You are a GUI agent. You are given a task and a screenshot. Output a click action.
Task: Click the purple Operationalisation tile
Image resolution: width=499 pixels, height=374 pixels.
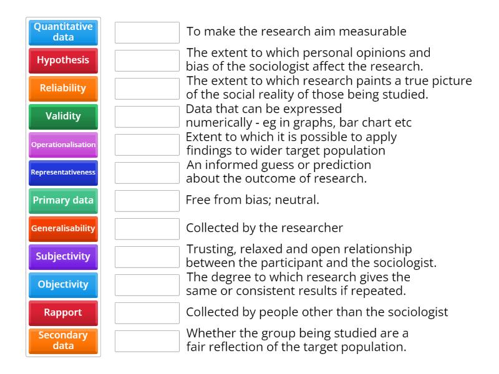coord(63,145)
